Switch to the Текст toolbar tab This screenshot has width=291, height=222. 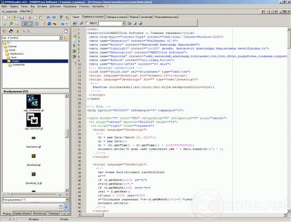click(76, 17)
